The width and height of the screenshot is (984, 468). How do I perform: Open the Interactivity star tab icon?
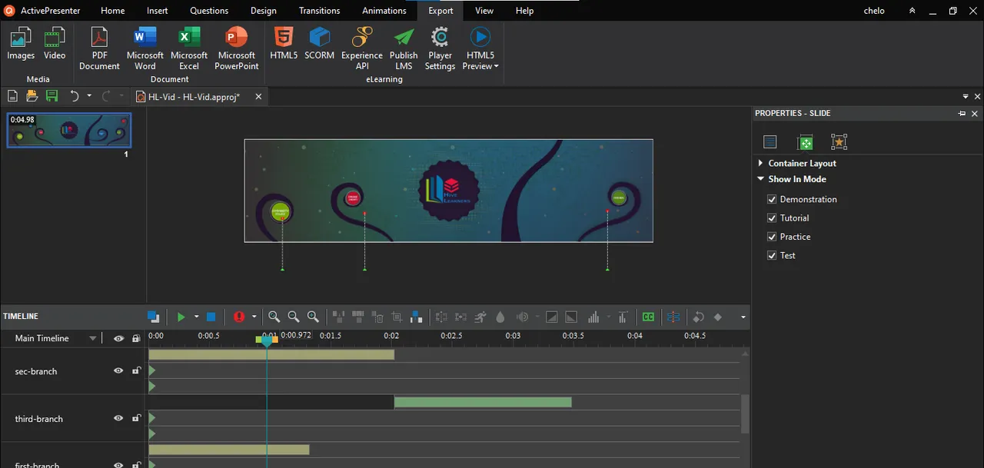839,142
